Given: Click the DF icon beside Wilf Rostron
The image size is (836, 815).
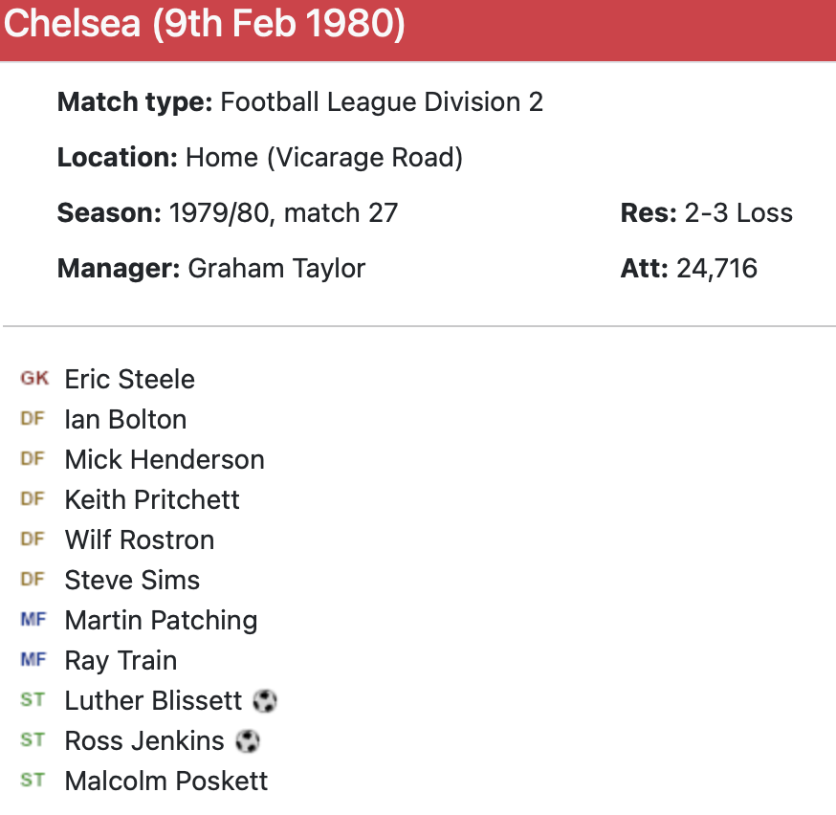Looking at the screenshot, I should click(x=33, y=540).
